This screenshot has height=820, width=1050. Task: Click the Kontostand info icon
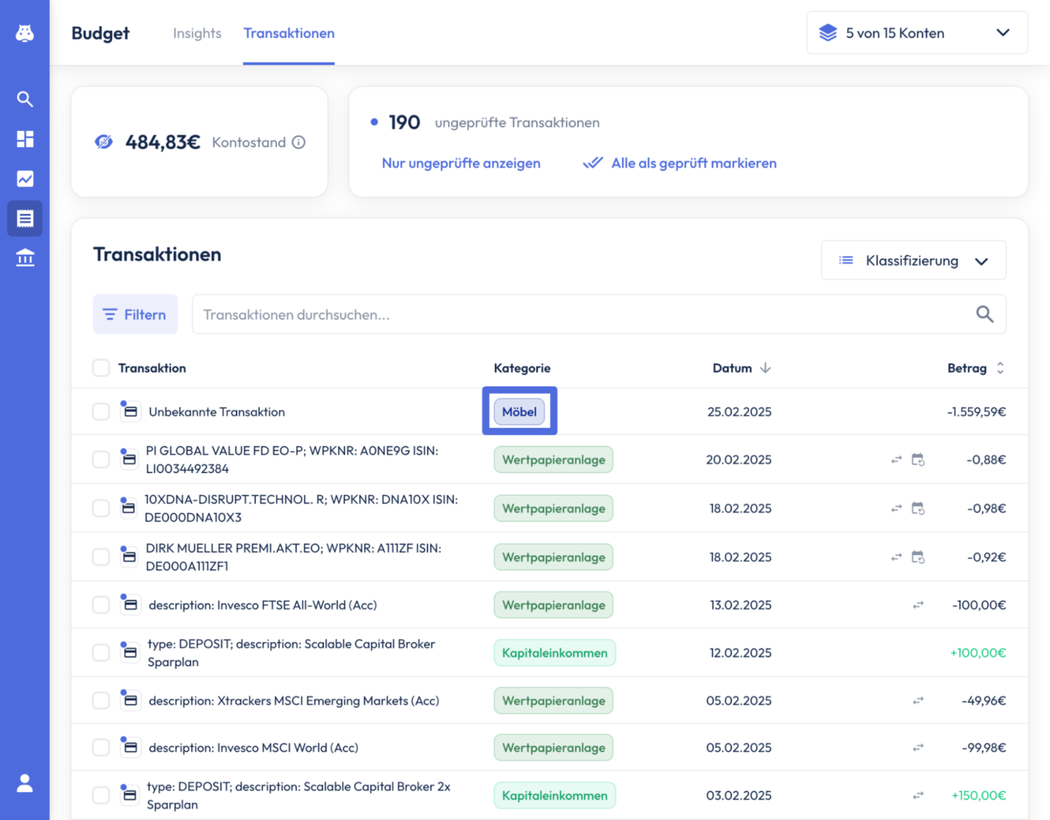pyautogui.click(x=299, y=142)
